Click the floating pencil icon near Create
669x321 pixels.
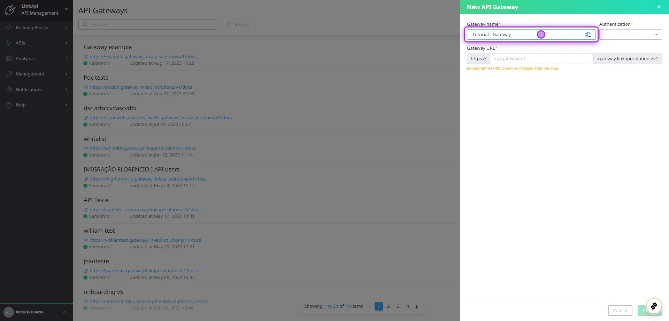click(x=654, y=306)
